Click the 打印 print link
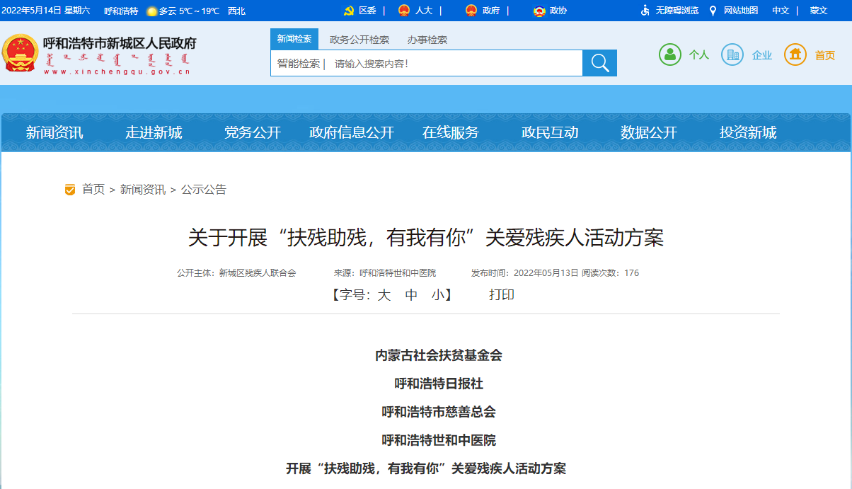 502,295
